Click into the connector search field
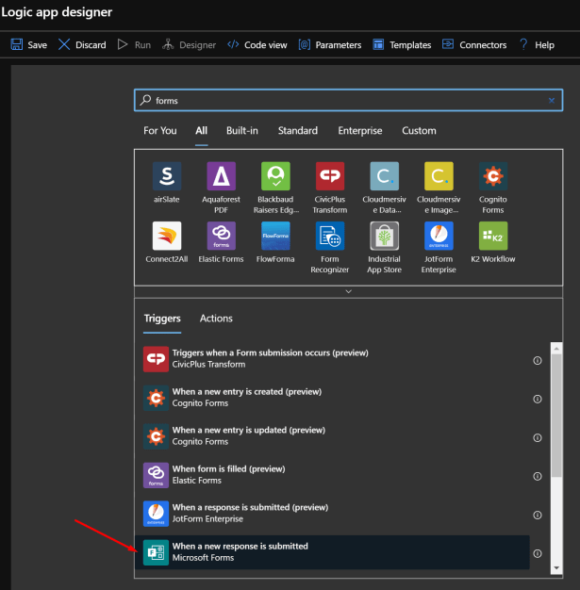580x590 pixels. (x=348, y=101)
